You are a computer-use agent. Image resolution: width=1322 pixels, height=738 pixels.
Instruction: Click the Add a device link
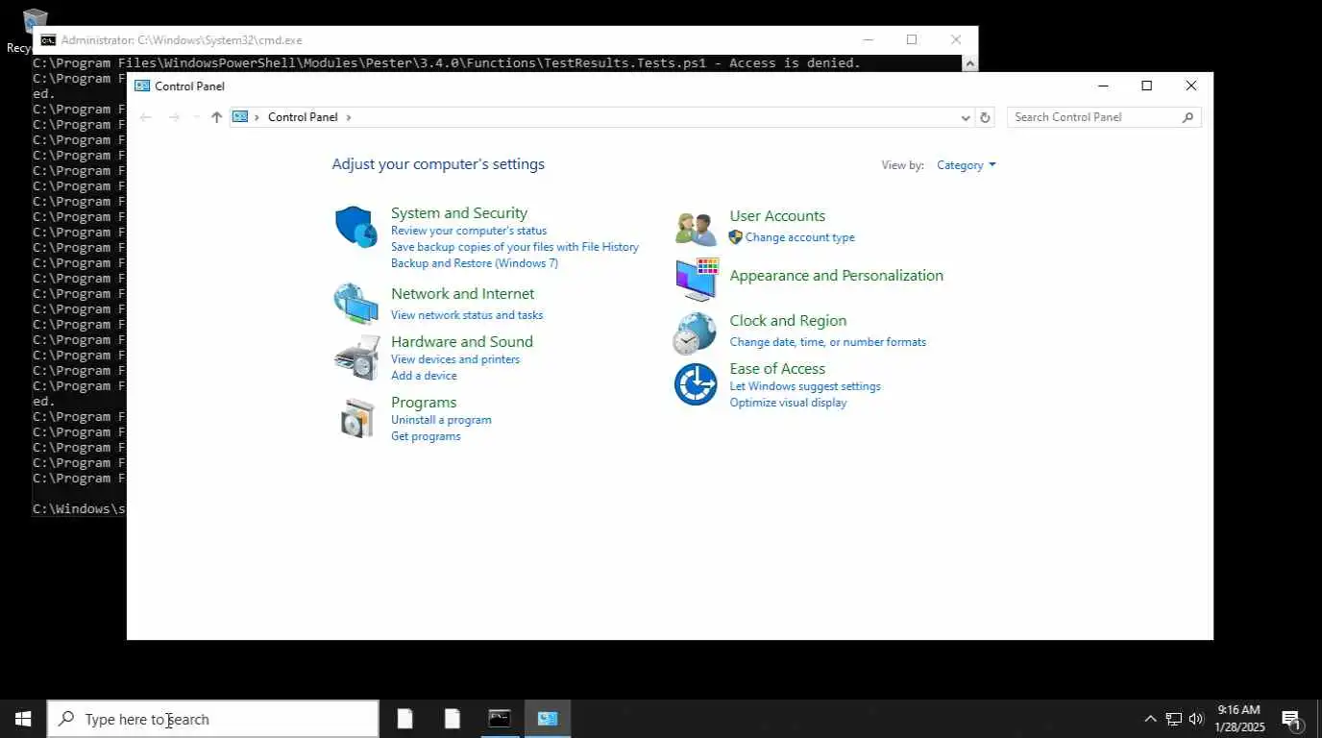[424, 376]
